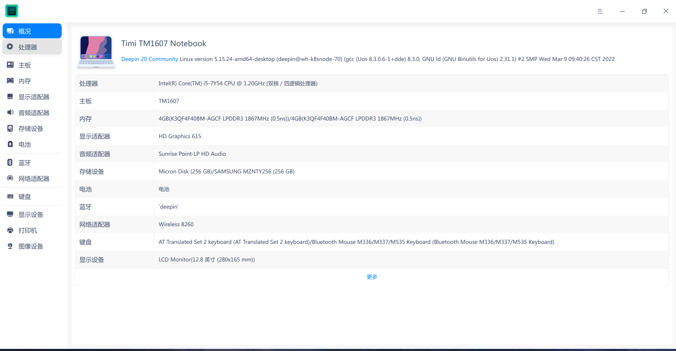The image size is (676, 351).
Task: Click the 显示适配器 row label in table
Action: coord(95,136)
